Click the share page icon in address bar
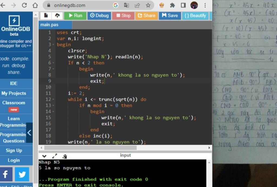The height and width of the screenshot is (187, 277). pyautogui.click(x=137, y=5)
